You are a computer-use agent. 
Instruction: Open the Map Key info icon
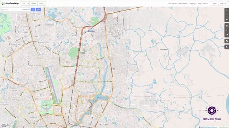tap(226, 30)
